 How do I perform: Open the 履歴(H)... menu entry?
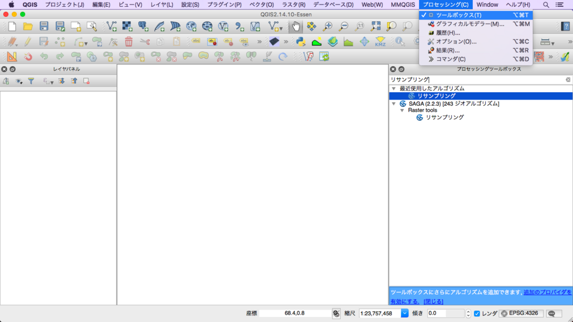pos(476,33)
